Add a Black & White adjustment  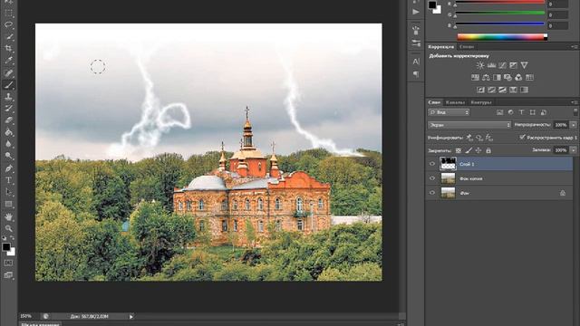pyautogui.click(x=497, y=78)
